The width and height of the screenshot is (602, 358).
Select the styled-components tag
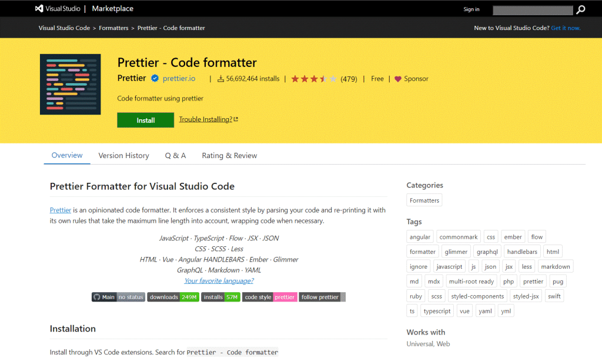pos(477,296)
